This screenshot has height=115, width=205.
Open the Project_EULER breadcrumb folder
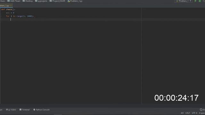tap(57, 1)
